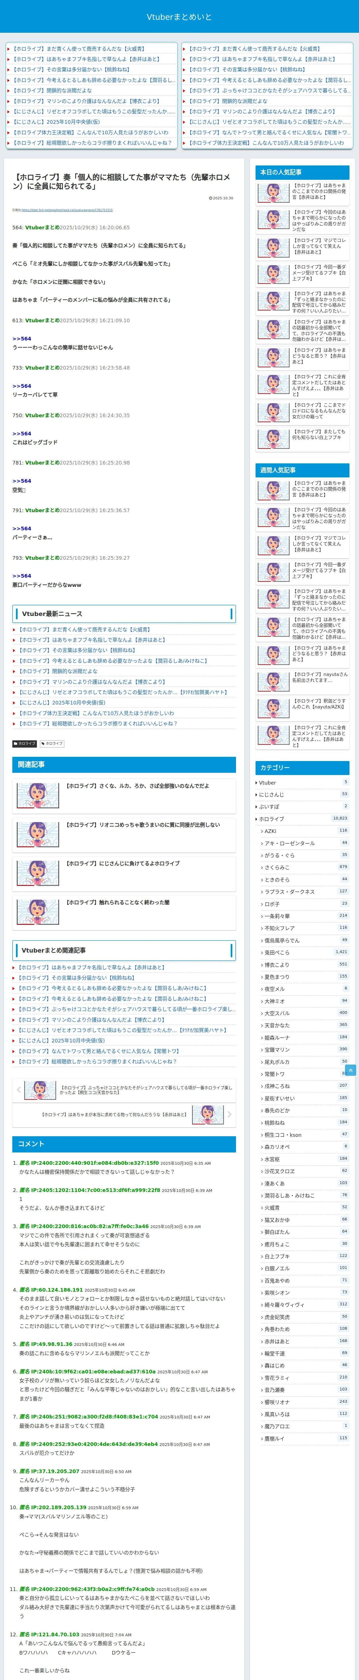Click reply anchor >>564 in post 793
Image resolution: width=359 pixels, height=1680 pixels.
click(x=22, y=576)
